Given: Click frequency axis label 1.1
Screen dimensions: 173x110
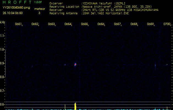Looking at the screenshot, I should click(x=2, y=36).
